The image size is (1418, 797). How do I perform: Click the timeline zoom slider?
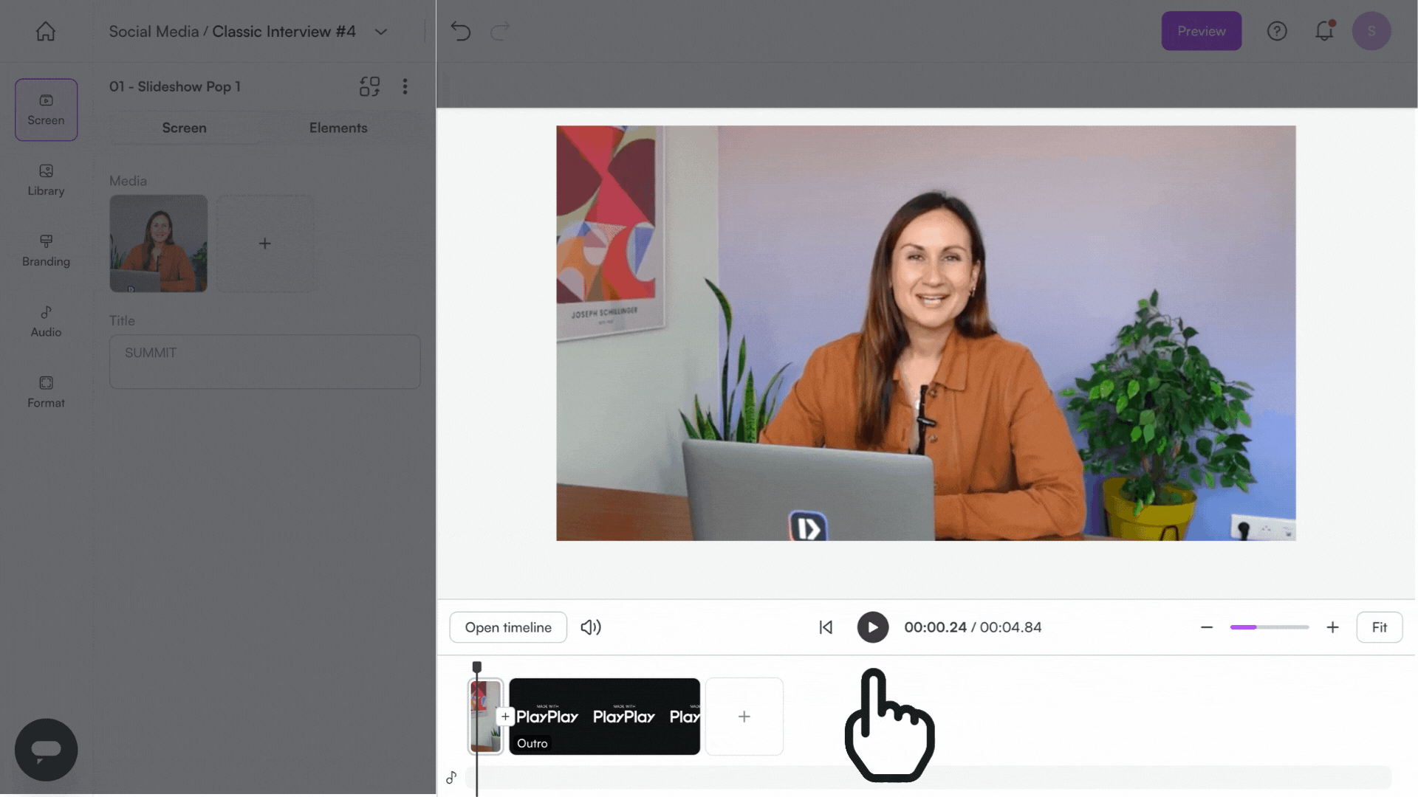1269,627
